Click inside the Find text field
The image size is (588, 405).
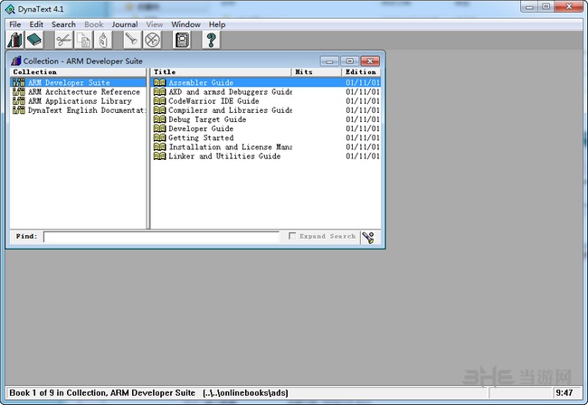[x=161, y=237]
